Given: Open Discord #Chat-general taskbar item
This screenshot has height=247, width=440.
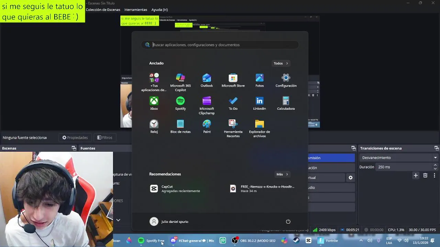Looking at the screenshot, I should click(x=192, y=240).
